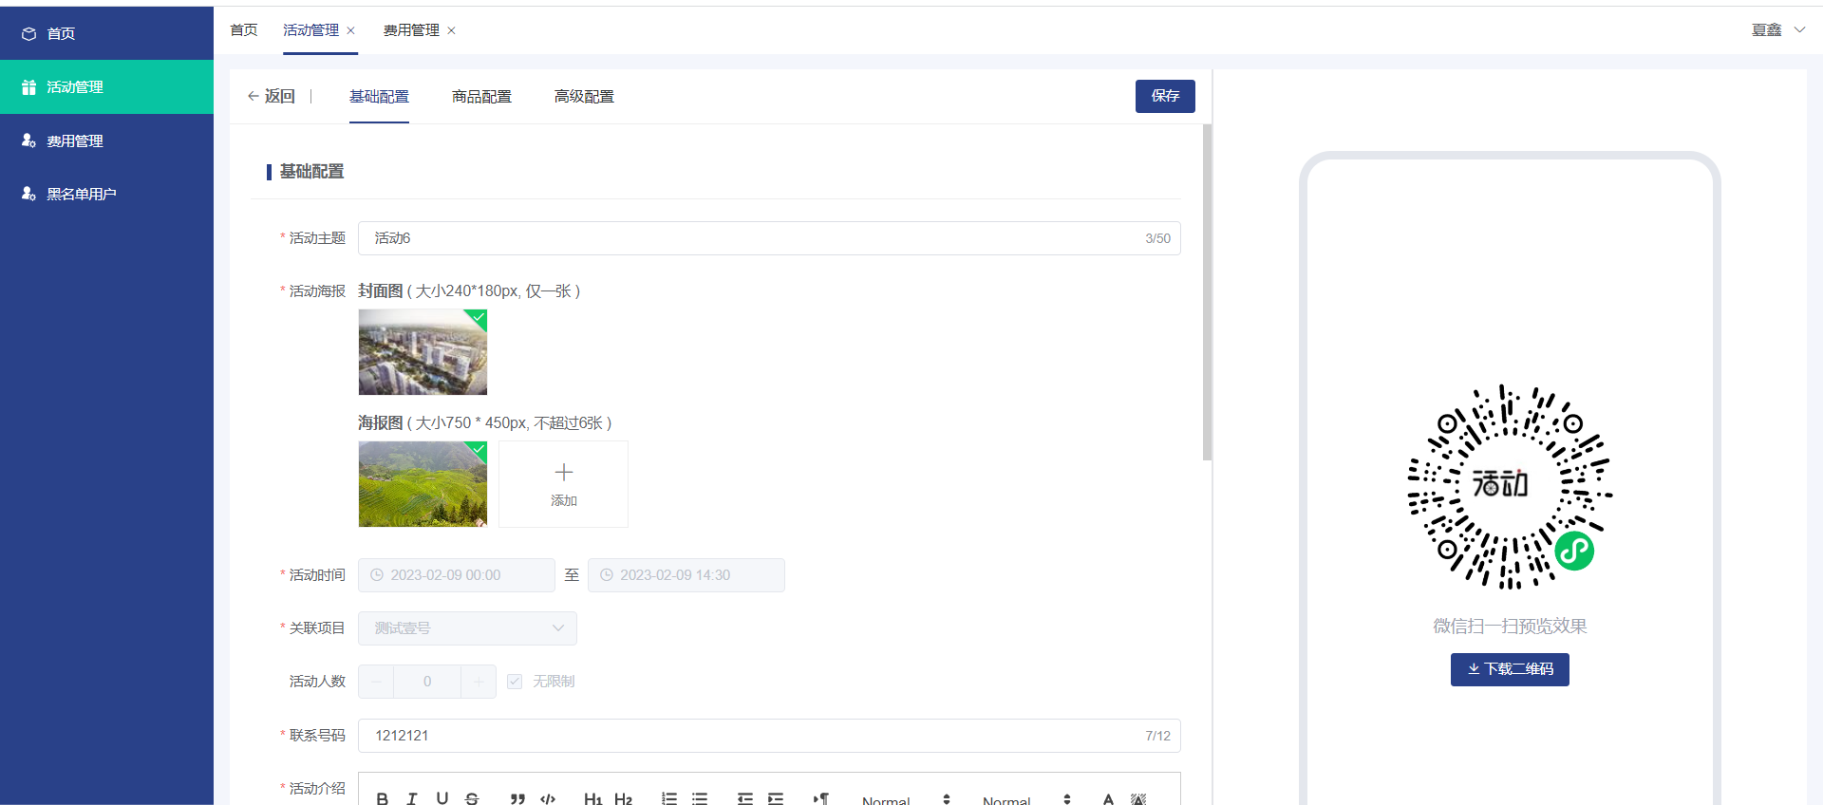The height and width of the screenshot is (805, 1823).
Task: Click the 黑名单用户 user icon in sidebar
Action: pos(28,194)
